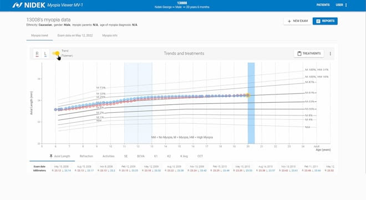Open the Myopia info tab

[110, 35]
